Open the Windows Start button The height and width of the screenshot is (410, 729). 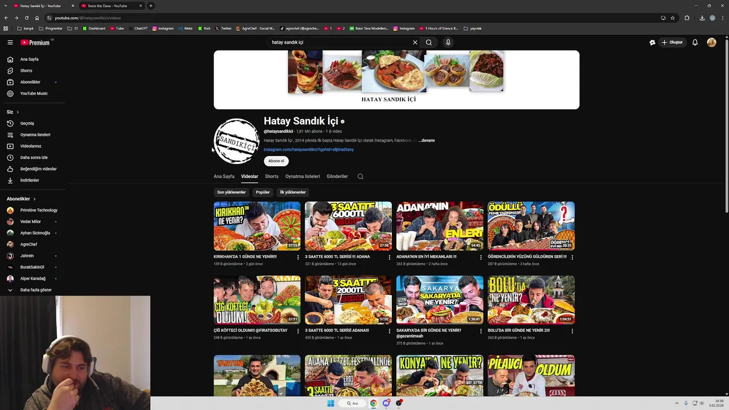331,403
